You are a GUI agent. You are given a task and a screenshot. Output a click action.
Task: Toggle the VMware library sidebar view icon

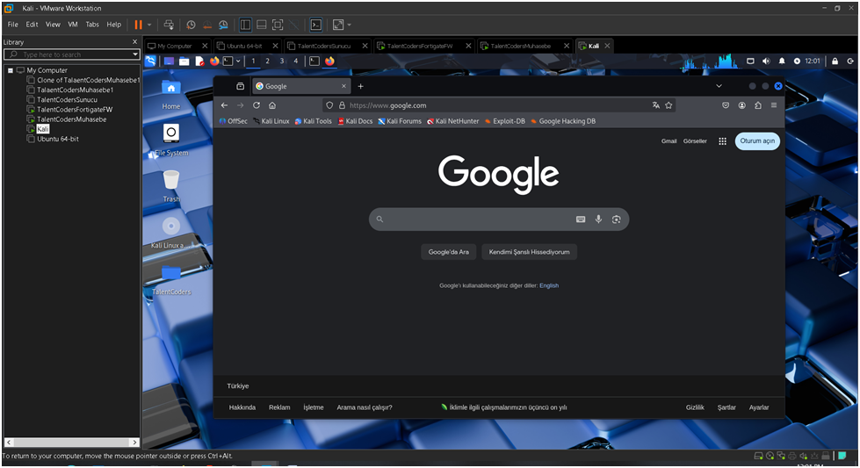(x=245, y=25)
